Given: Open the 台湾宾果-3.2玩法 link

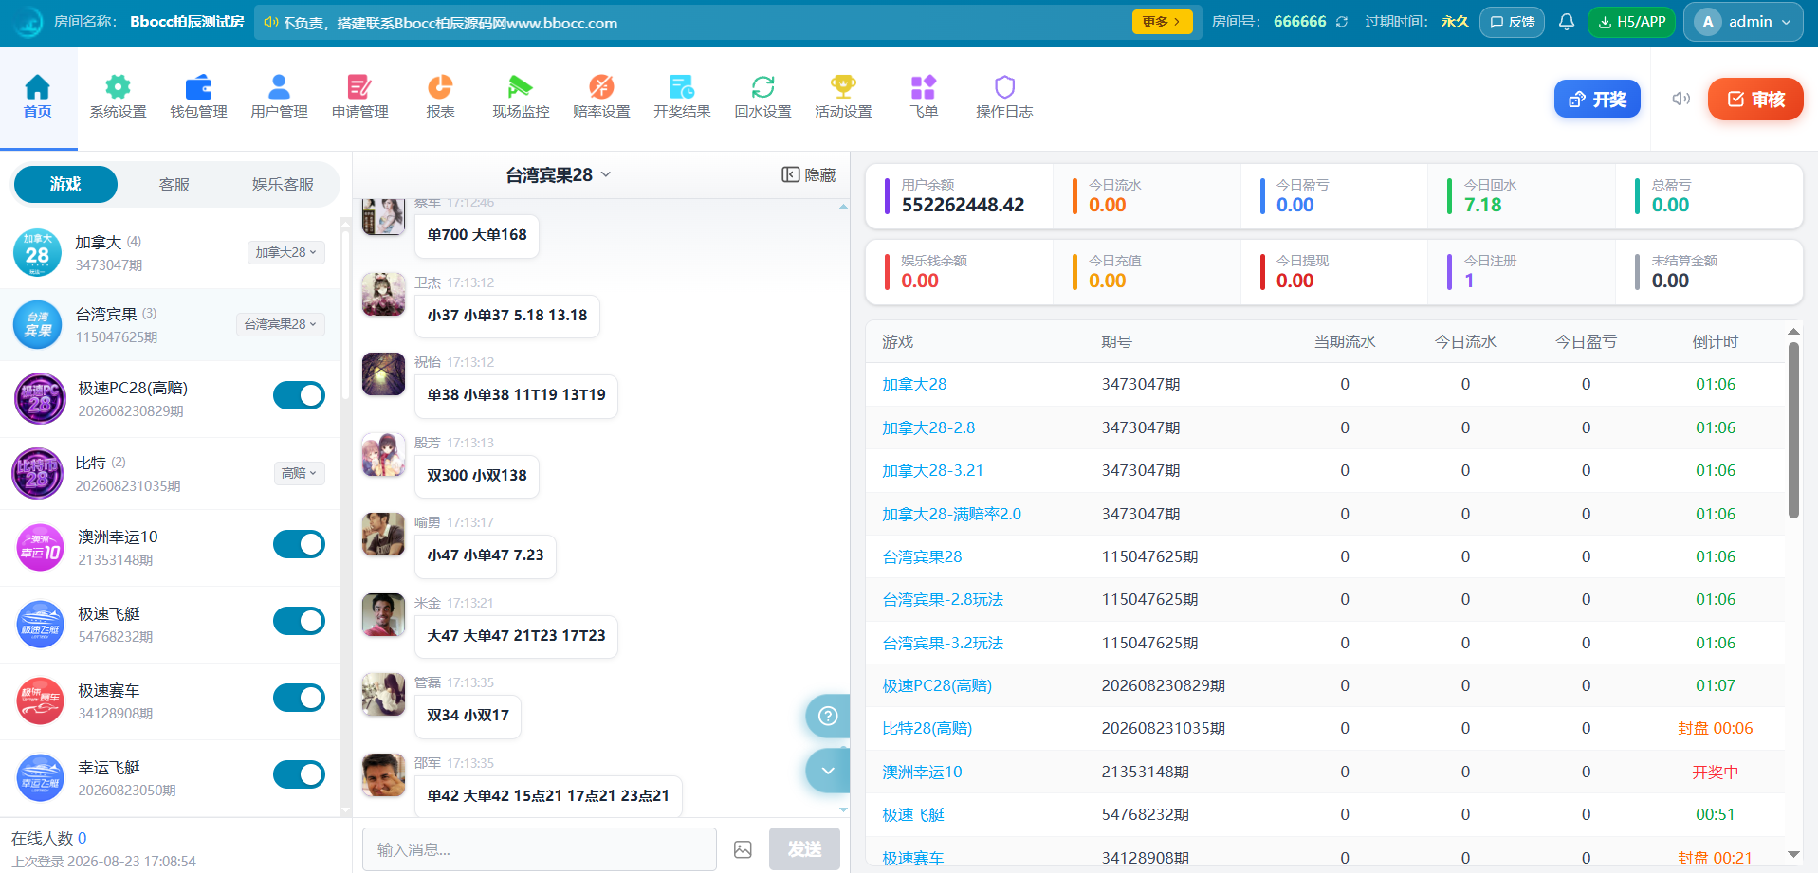Looking at the screenshot, I should click(x=943, y=643).
